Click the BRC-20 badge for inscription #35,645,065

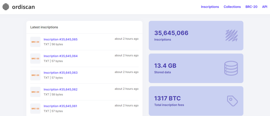tap(35, 42)
